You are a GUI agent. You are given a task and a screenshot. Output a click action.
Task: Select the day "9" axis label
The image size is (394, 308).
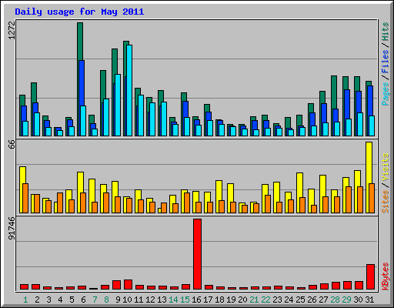[x=118, y=300]
